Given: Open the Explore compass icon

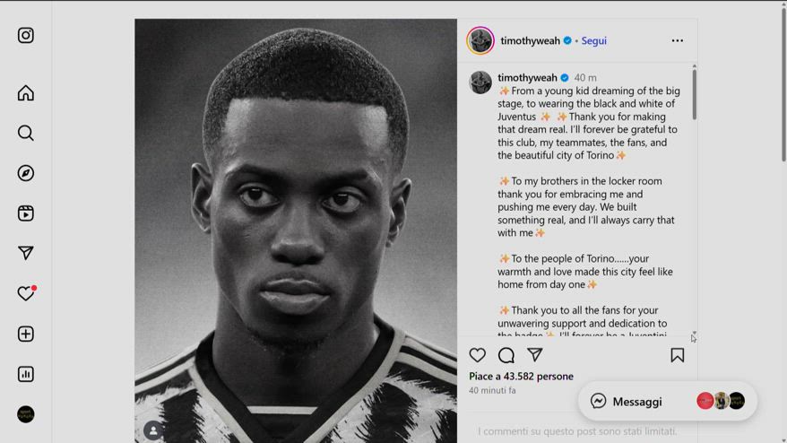Looking at the screenshot, I should [x=26, y=173].
